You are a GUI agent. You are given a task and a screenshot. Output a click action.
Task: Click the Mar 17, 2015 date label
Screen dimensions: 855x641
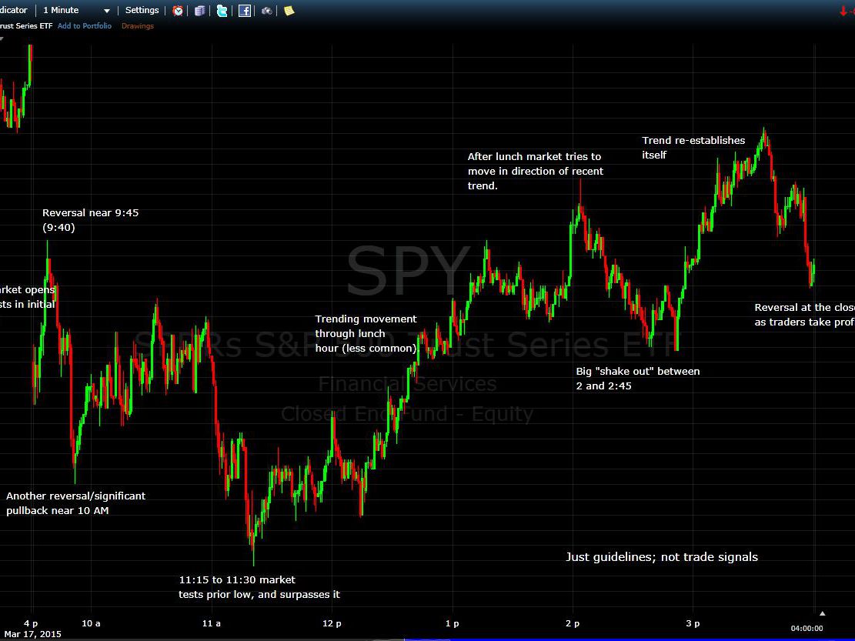33,634
